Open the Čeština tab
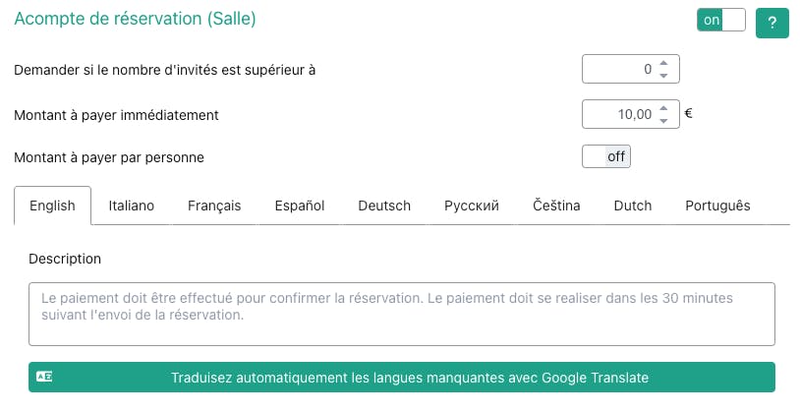 click(x=556, y=206)
